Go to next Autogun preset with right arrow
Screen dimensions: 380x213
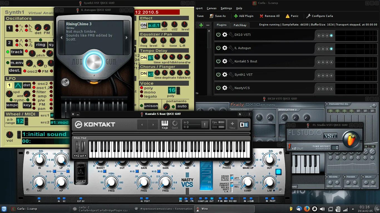[127, 38]
